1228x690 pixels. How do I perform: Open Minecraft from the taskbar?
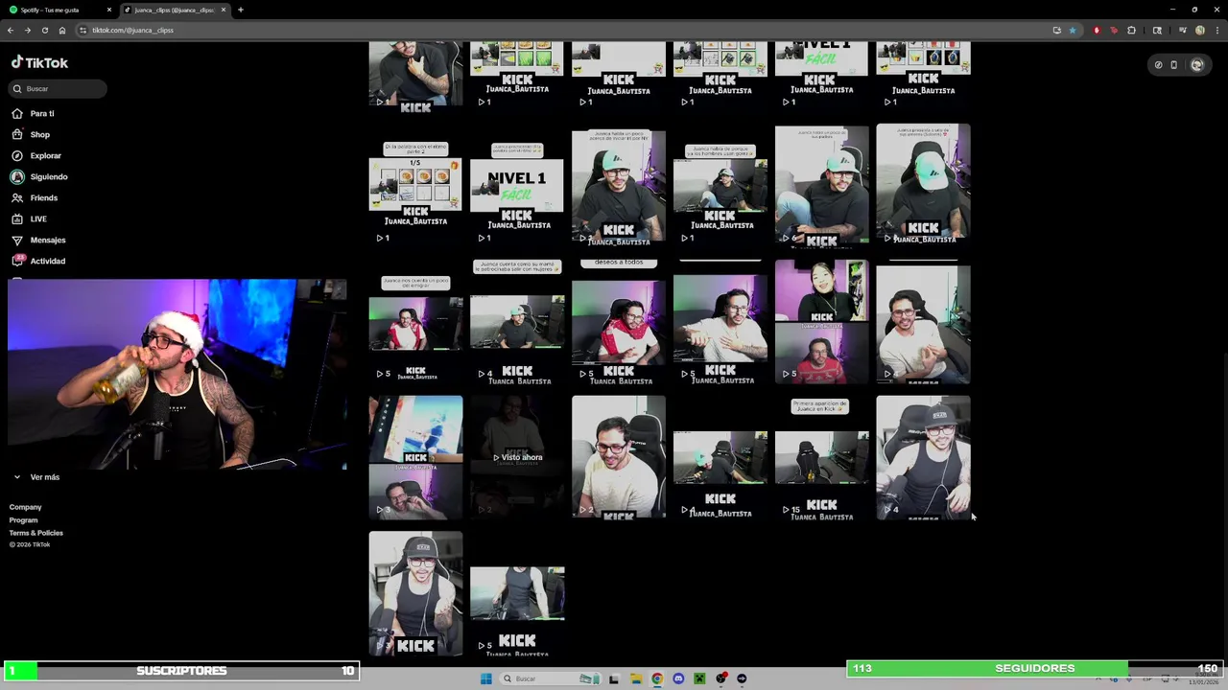coord(699,678)
